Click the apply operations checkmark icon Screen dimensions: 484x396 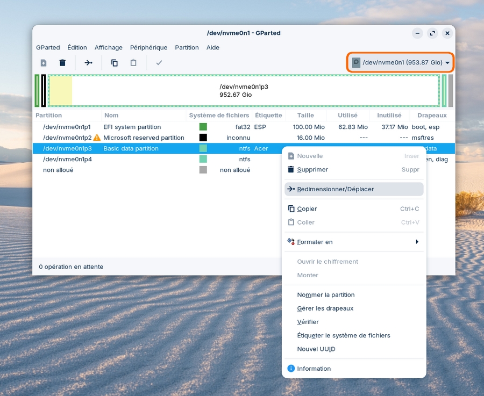click(159, 63)
